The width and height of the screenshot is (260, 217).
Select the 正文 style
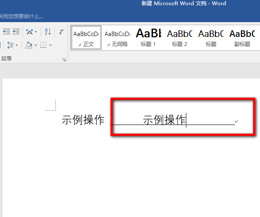click(86, 38)
